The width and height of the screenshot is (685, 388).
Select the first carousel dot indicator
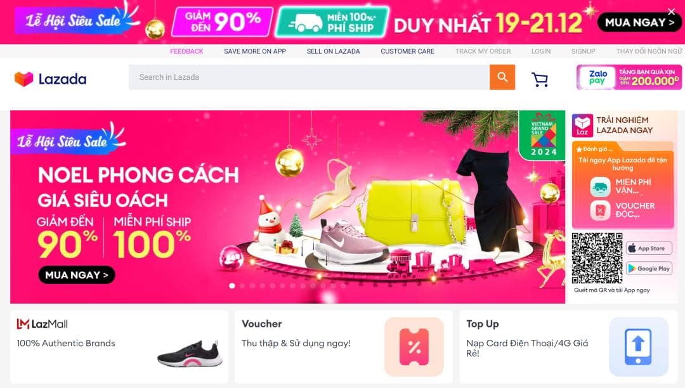point(232,286)
